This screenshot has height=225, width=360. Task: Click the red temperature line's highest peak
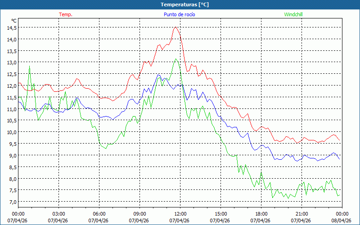(x=175, y=27)
